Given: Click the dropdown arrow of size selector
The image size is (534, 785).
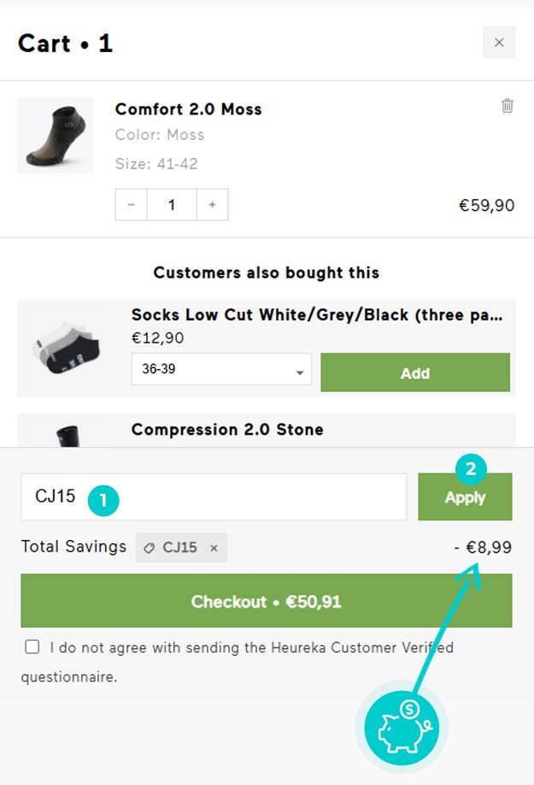Looking at the screenshot, I should pyautogui.click(x=300, y=372).
